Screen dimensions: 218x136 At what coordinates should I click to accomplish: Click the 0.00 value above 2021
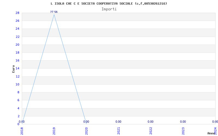click(118, 122)
